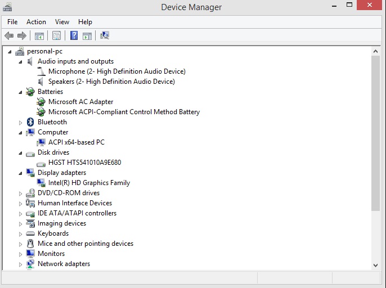The width and height of the screenshot is (386, 288).
Task: Select the Monitors category label
Action: (51, 254)
